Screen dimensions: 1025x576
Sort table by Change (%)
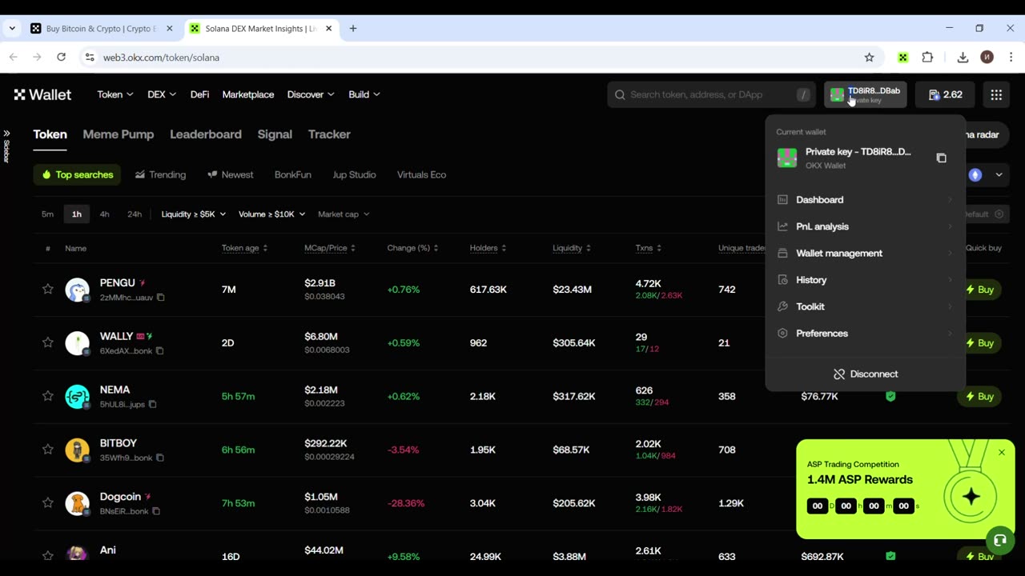coord(412,248)
